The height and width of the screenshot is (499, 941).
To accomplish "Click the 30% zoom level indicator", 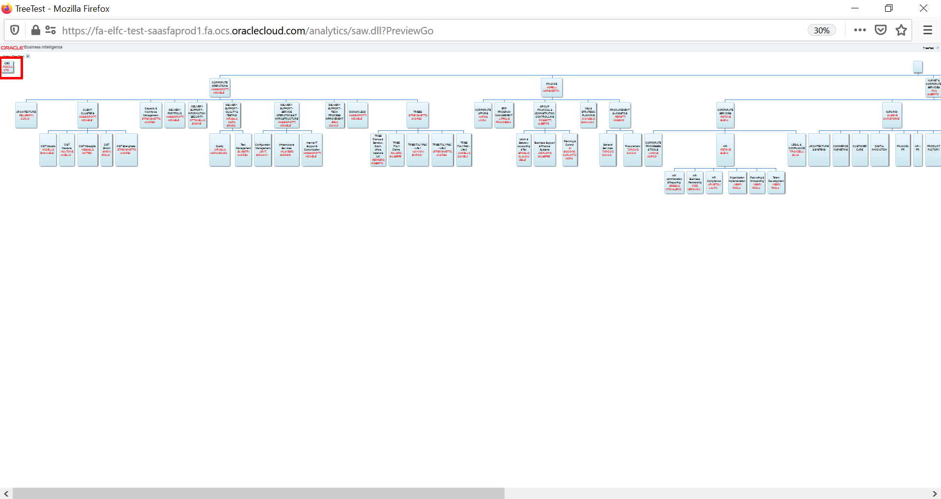I will (821, 30).
